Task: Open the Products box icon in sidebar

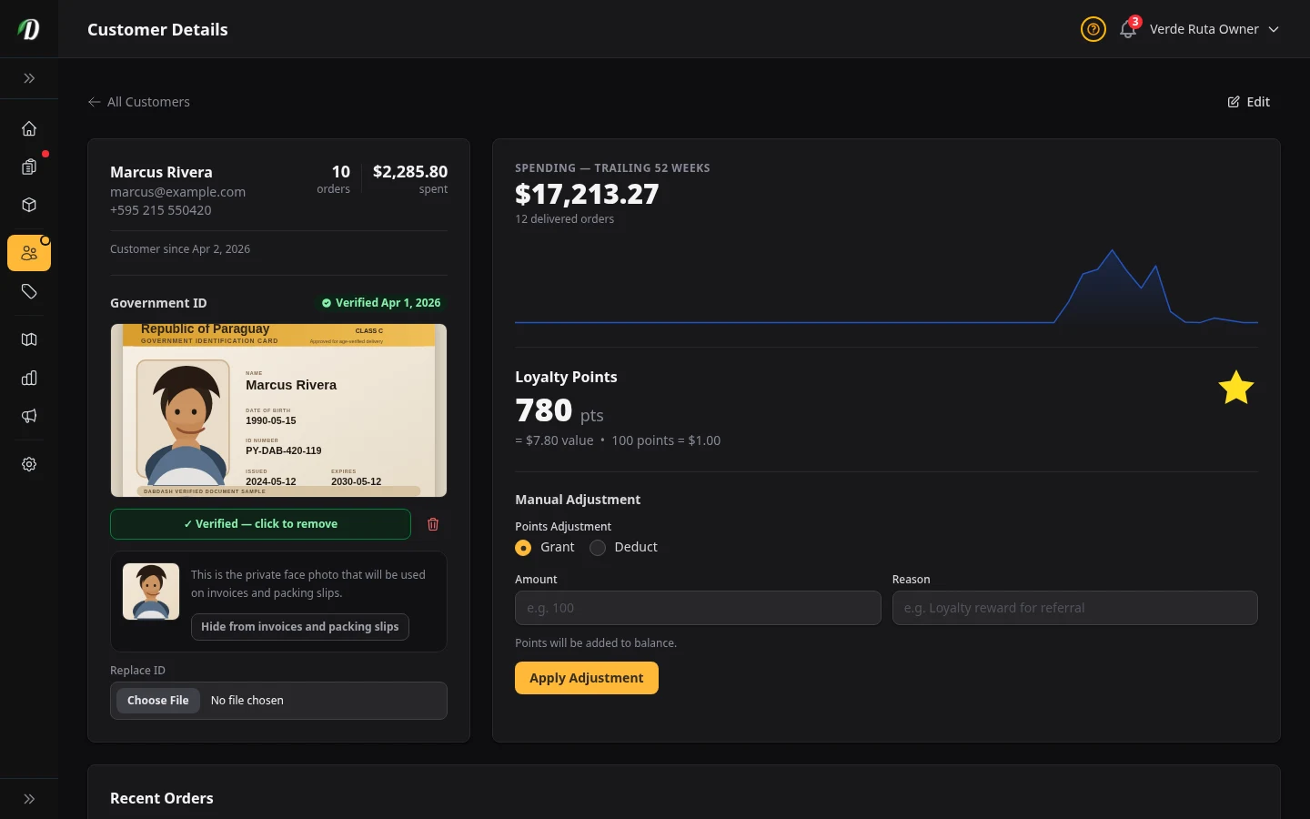Action: pos(29,206)
